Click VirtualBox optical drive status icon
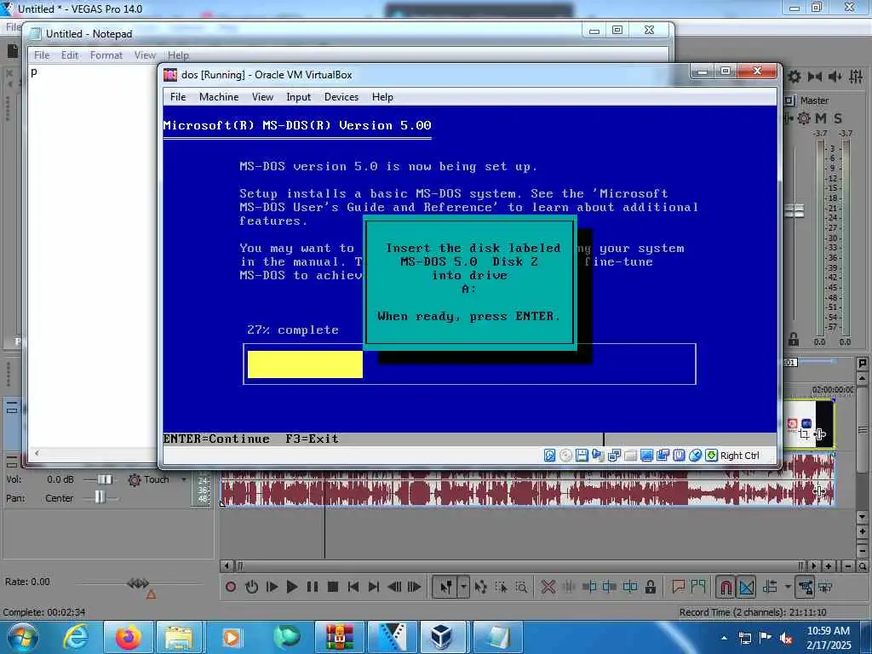Screen dimensions: 872x654 (x=565, y=456)
